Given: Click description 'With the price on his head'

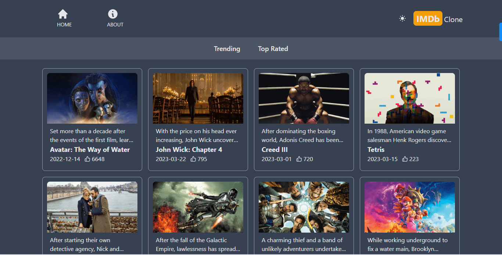Looking at the screenshot, I should 197,135.
